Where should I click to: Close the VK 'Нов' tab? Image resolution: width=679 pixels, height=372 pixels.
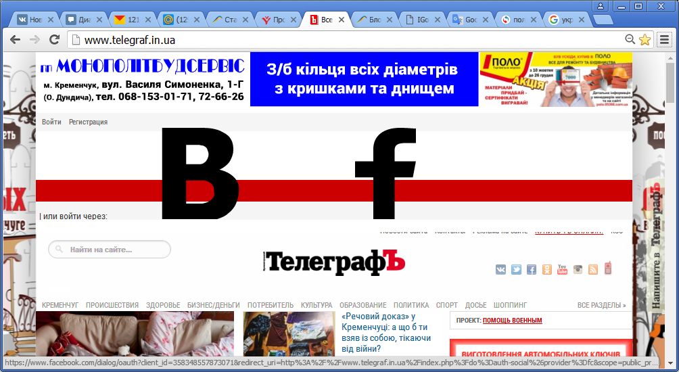click(x=51, y=20)
